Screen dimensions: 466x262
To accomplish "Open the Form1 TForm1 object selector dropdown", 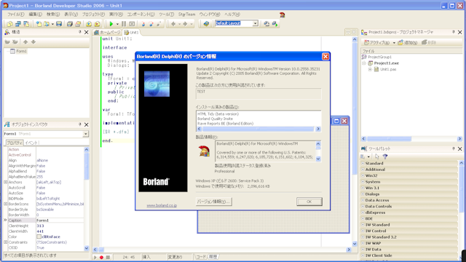I will pos(85,134).
